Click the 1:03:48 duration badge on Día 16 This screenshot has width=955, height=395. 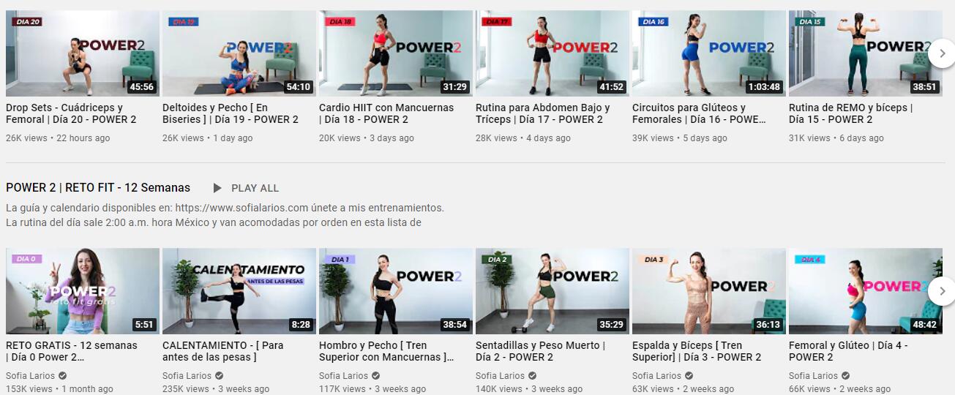(x=763, y=87)
